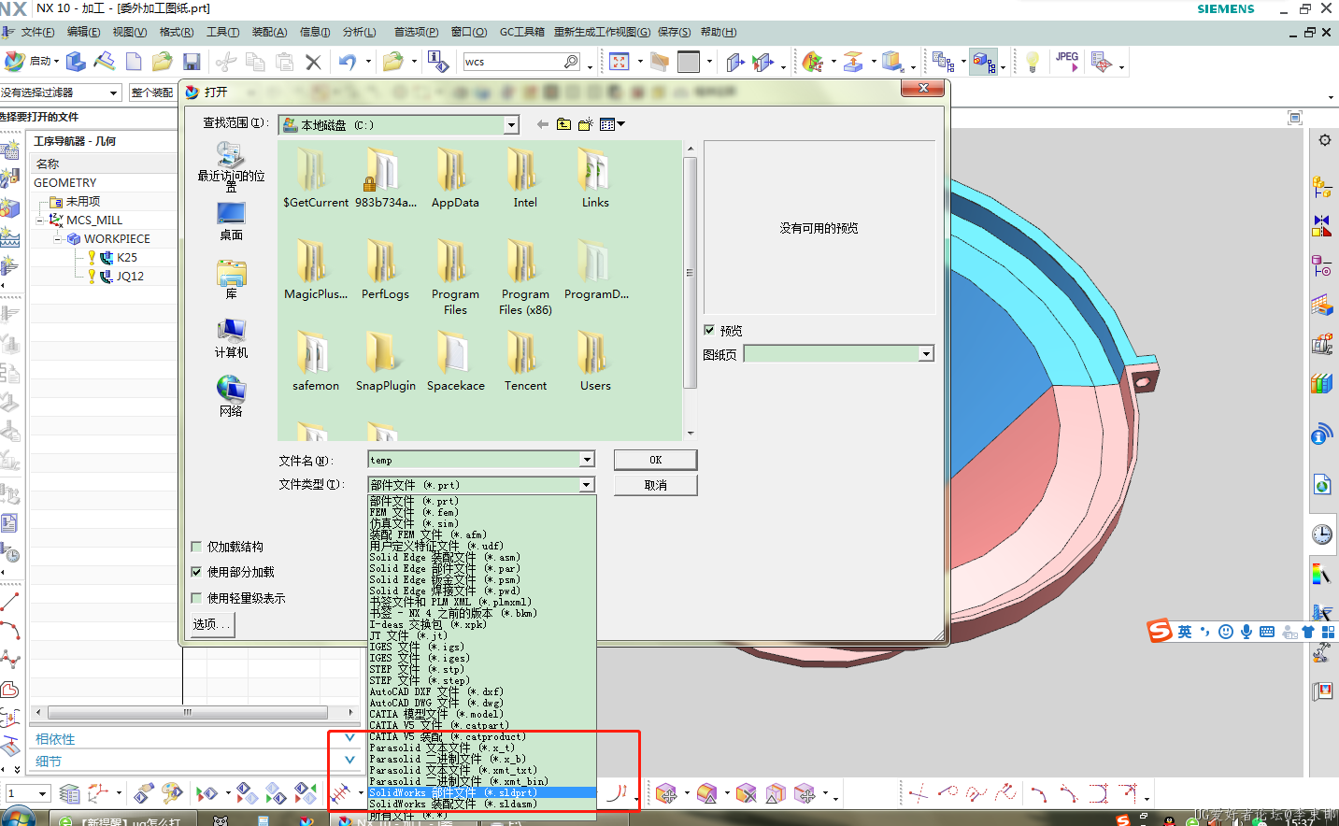Click the Cancel button in Open dialog
This screenshot has height=826, width=1339.
coord(655,485)
